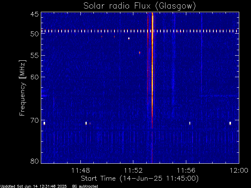Click the bright yellow solar burst streak
This screenshot has height=188, width=251.
(x=153, y=70)
